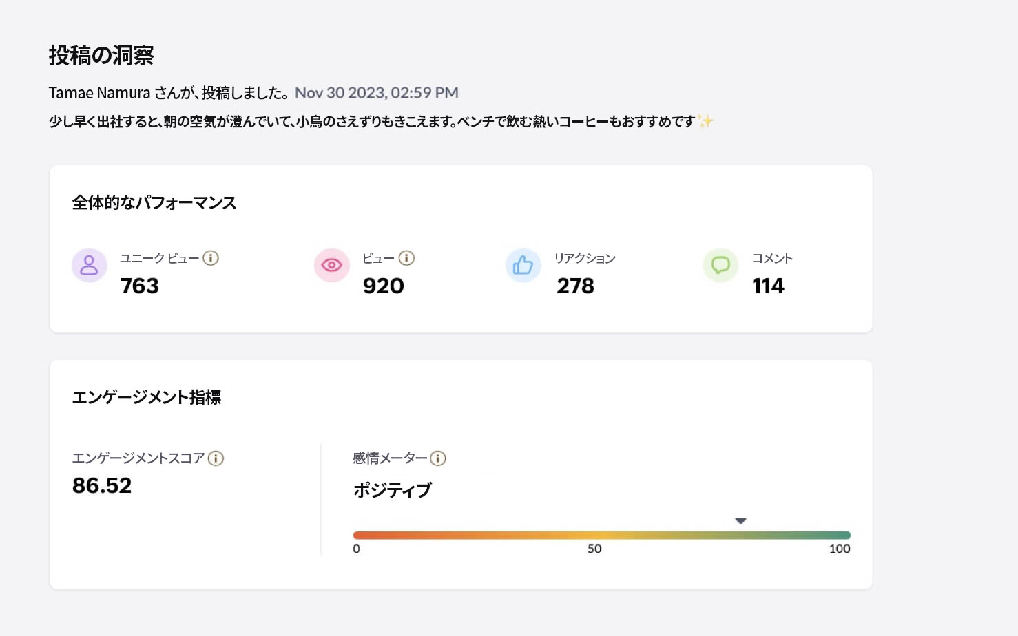The height and width of the screenshot is (636, 1018).
Task: Click the green comment bubble icon
Action: [720, 265]
